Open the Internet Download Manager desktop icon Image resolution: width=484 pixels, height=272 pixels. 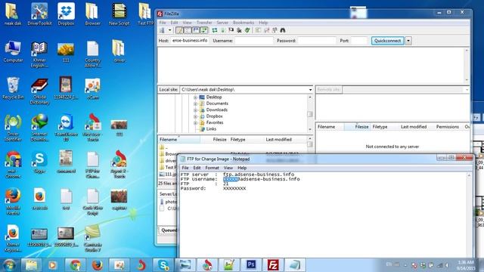(39, 128)
